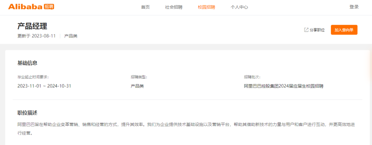Image resolution: width=372 pixels, height=145 pixels.
Task: Go to 社会招聘 in top navigation
Action: point(174,7)
